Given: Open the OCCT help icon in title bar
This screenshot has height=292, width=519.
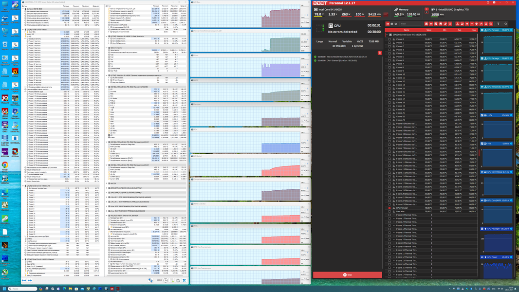Looking at the screenshot, I should 488,2.
